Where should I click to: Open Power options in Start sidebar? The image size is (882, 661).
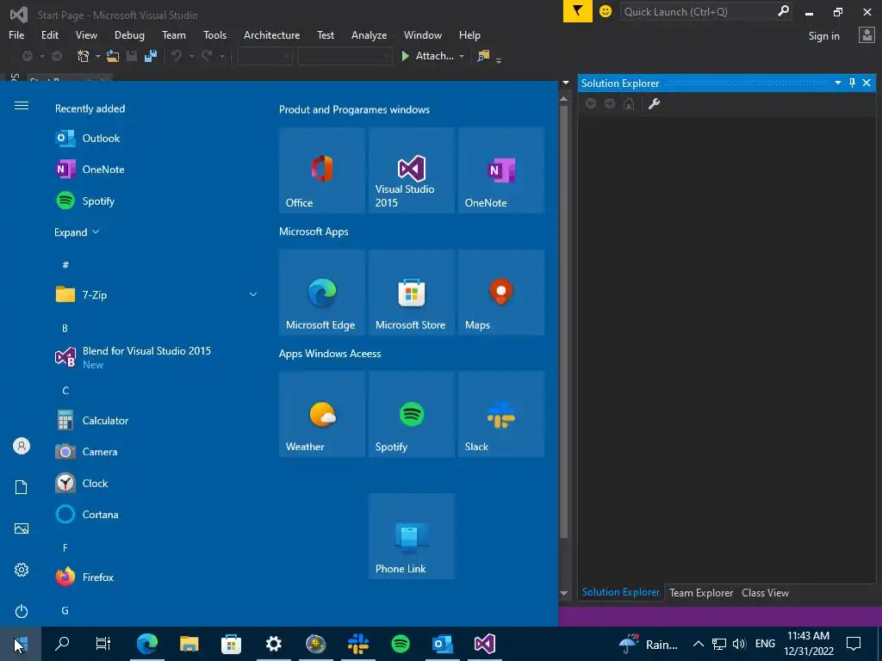click(22, 611)
